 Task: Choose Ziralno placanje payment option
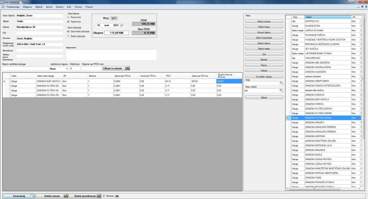tap(69, 36)
